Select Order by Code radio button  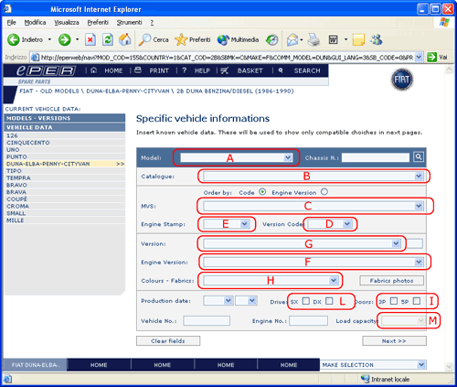pyautogui.click(x=262, y=192)
